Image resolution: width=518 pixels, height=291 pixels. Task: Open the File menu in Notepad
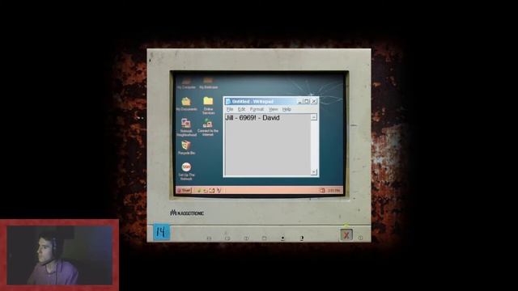[230, 109]
